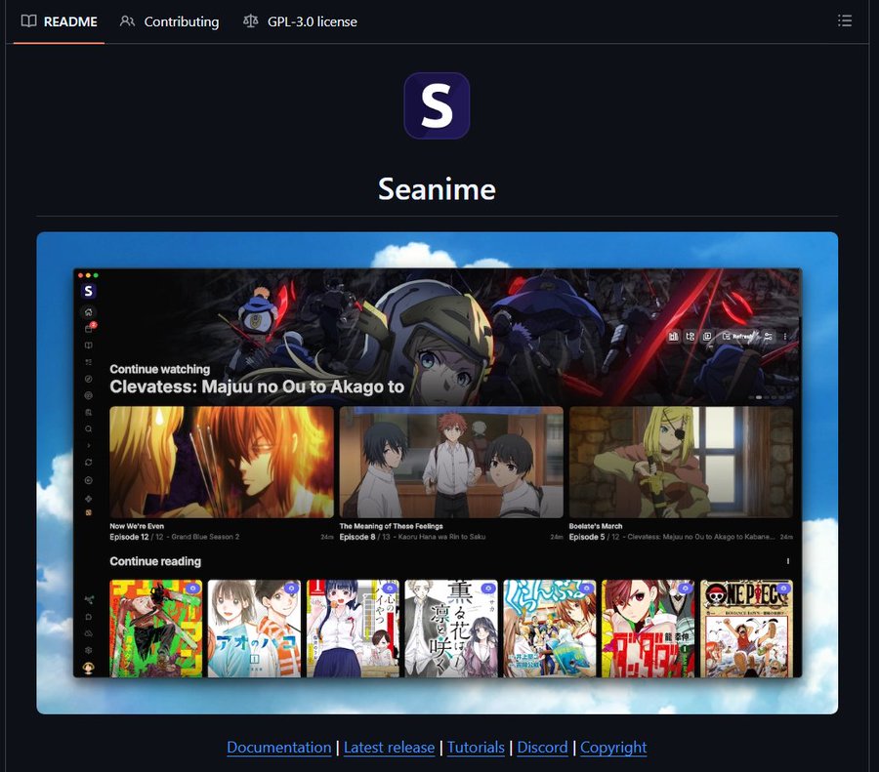Viewport: 879px width, 772px height.
Task: Click the sync arrows icon in sidebar
Action: [88, 463]
